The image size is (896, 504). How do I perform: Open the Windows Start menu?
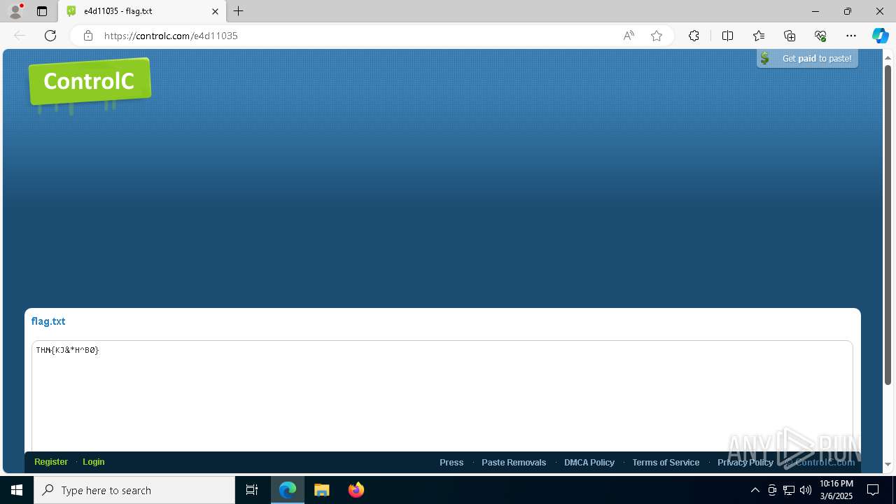coord(17,490)
